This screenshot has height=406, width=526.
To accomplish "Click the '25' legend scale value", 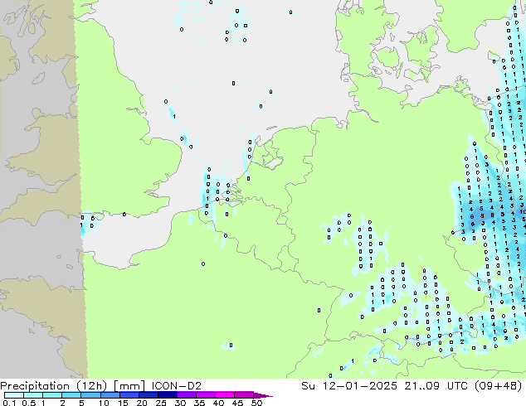I will (161, 403).
